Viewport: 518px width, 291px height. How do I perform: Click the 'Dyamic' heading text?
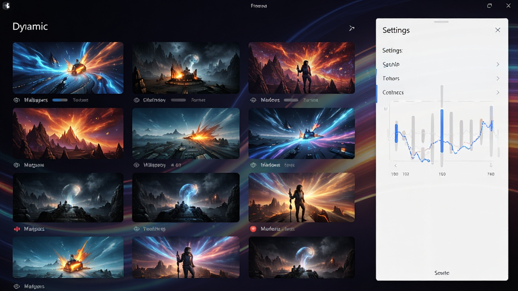[x=30, y=27]
